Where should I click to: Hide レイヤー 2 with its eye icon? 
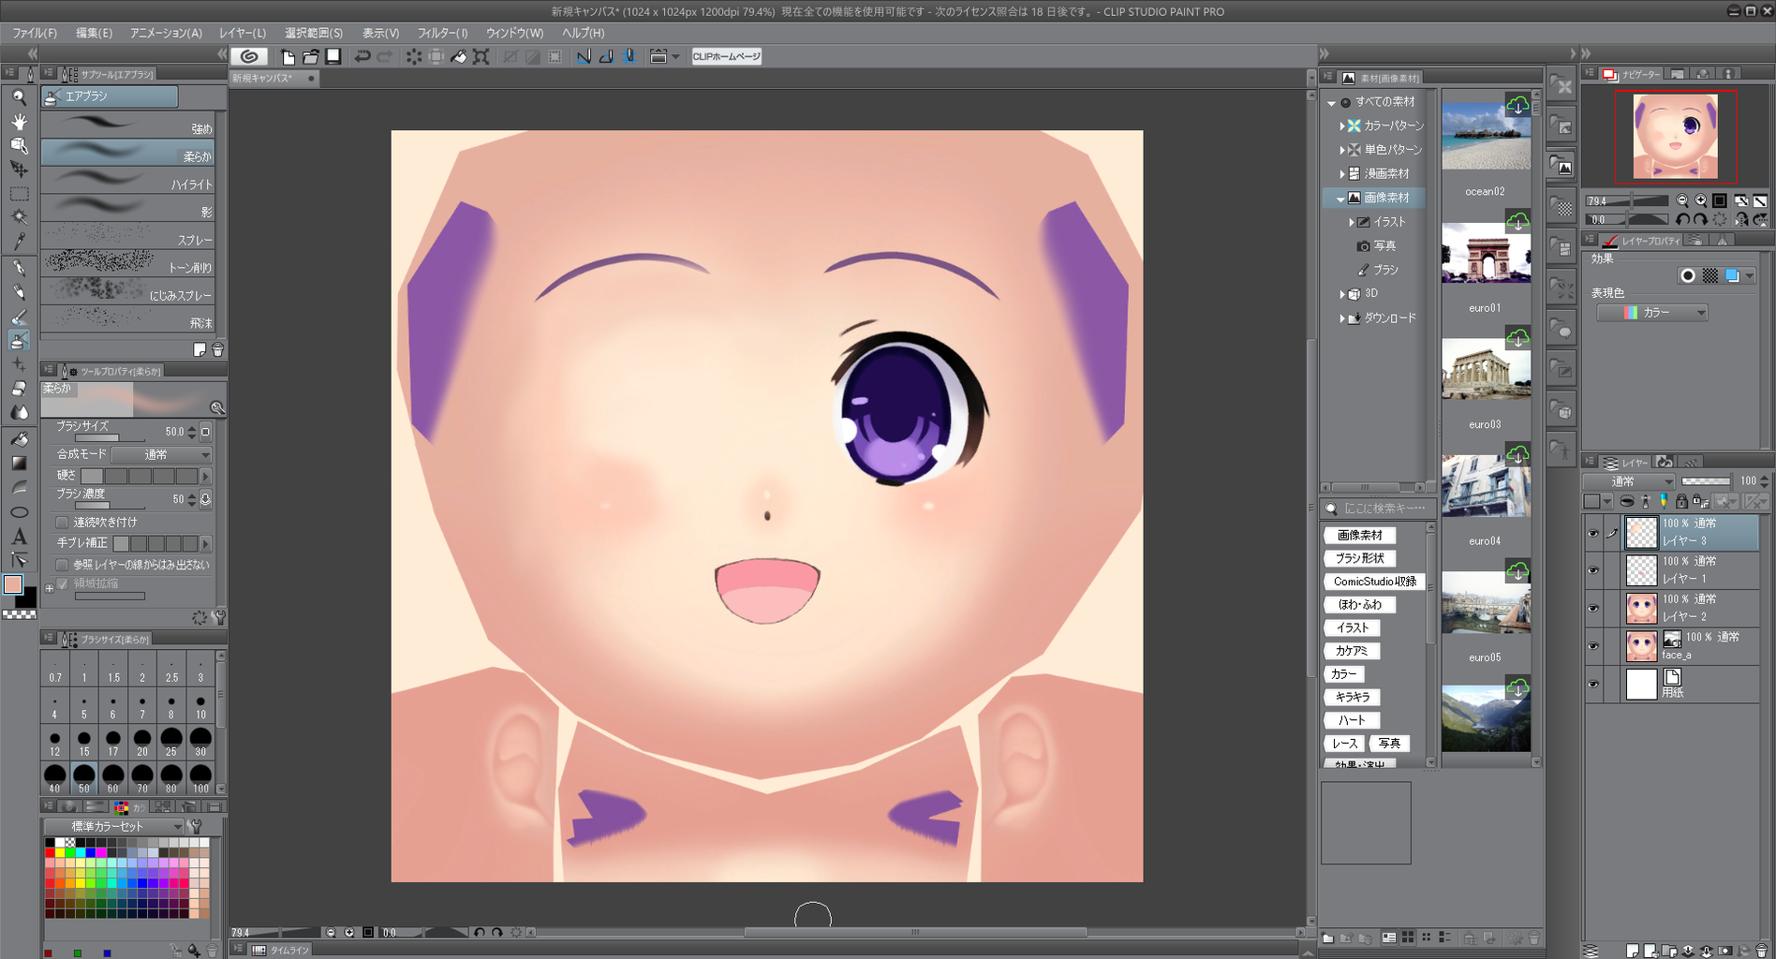[x=1593, y=608]
